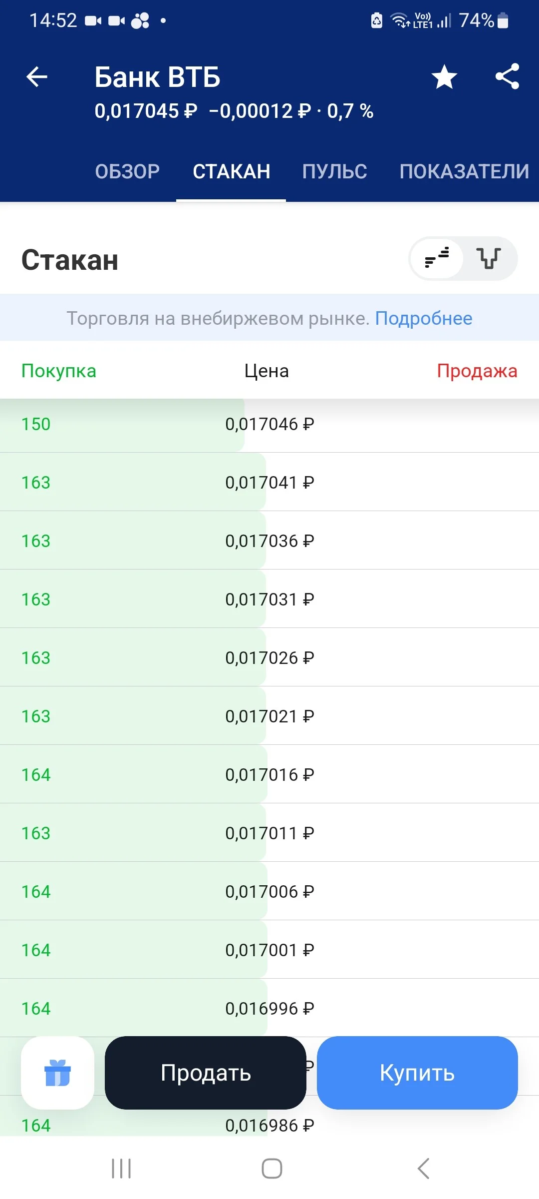The height and width of the screenshot is (1199, 539).
Task: Select the 0,017046 ₽ price row
Action: [269, 424]
